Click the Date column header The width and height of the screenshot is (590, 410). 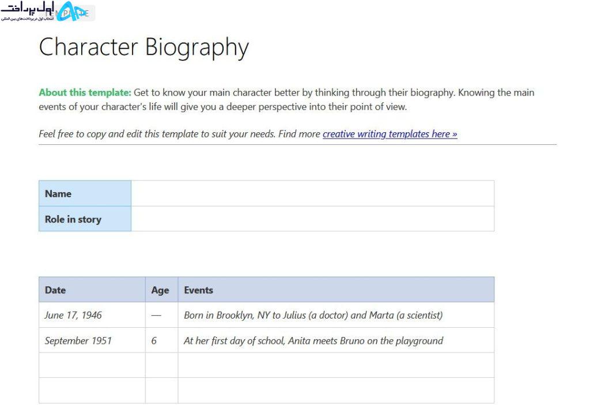click(x=92, y=290)
